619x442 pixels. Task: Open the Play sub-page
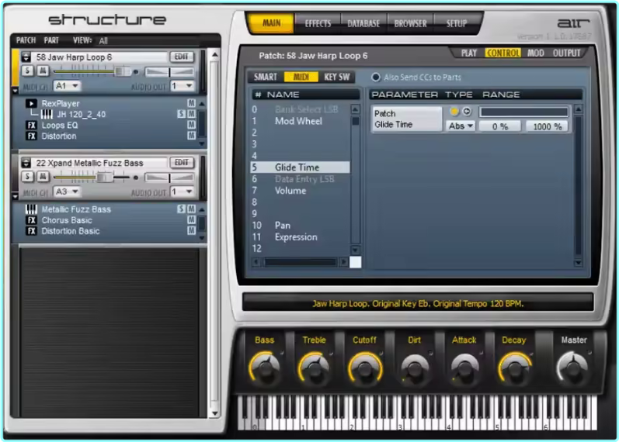pyautogui.click(x=469, y=53)
